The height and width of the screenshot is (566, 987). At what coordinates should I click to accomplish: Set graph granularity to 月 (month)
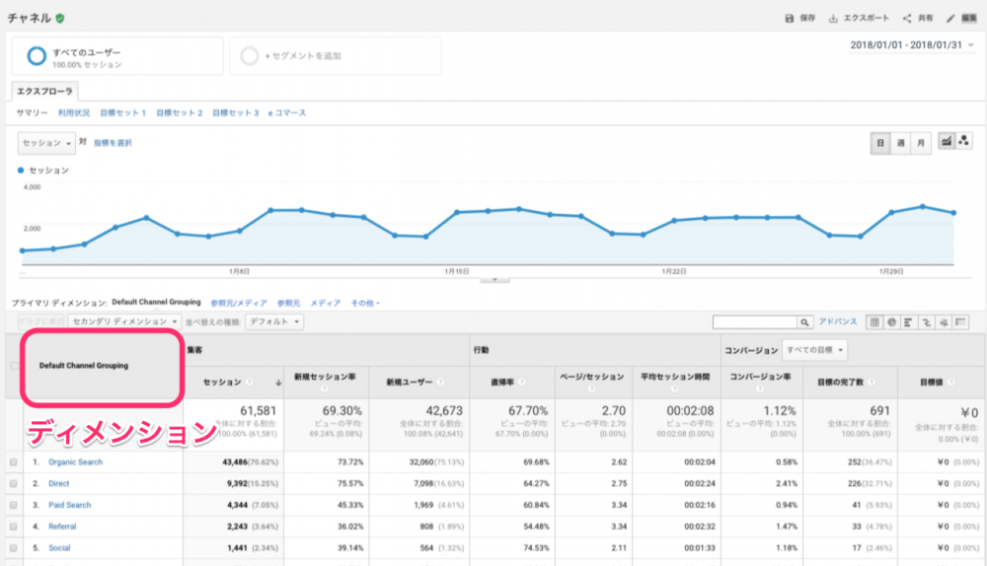pyautogui.click(x=920, y=143)
